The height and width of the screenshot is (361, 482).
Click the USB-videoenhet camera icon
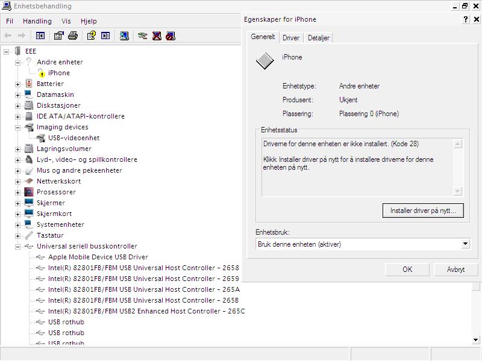click(x=40, y=138)
